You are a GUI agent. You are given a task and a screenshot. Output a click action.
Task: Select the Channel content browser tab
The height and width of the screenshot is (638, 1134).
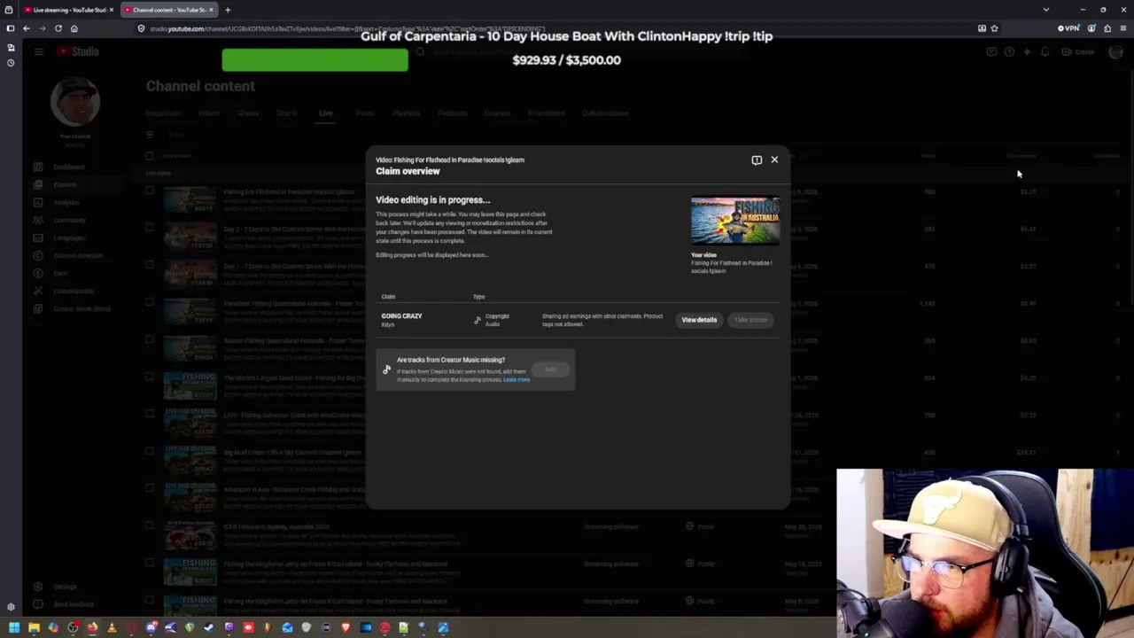pos(168,10)
